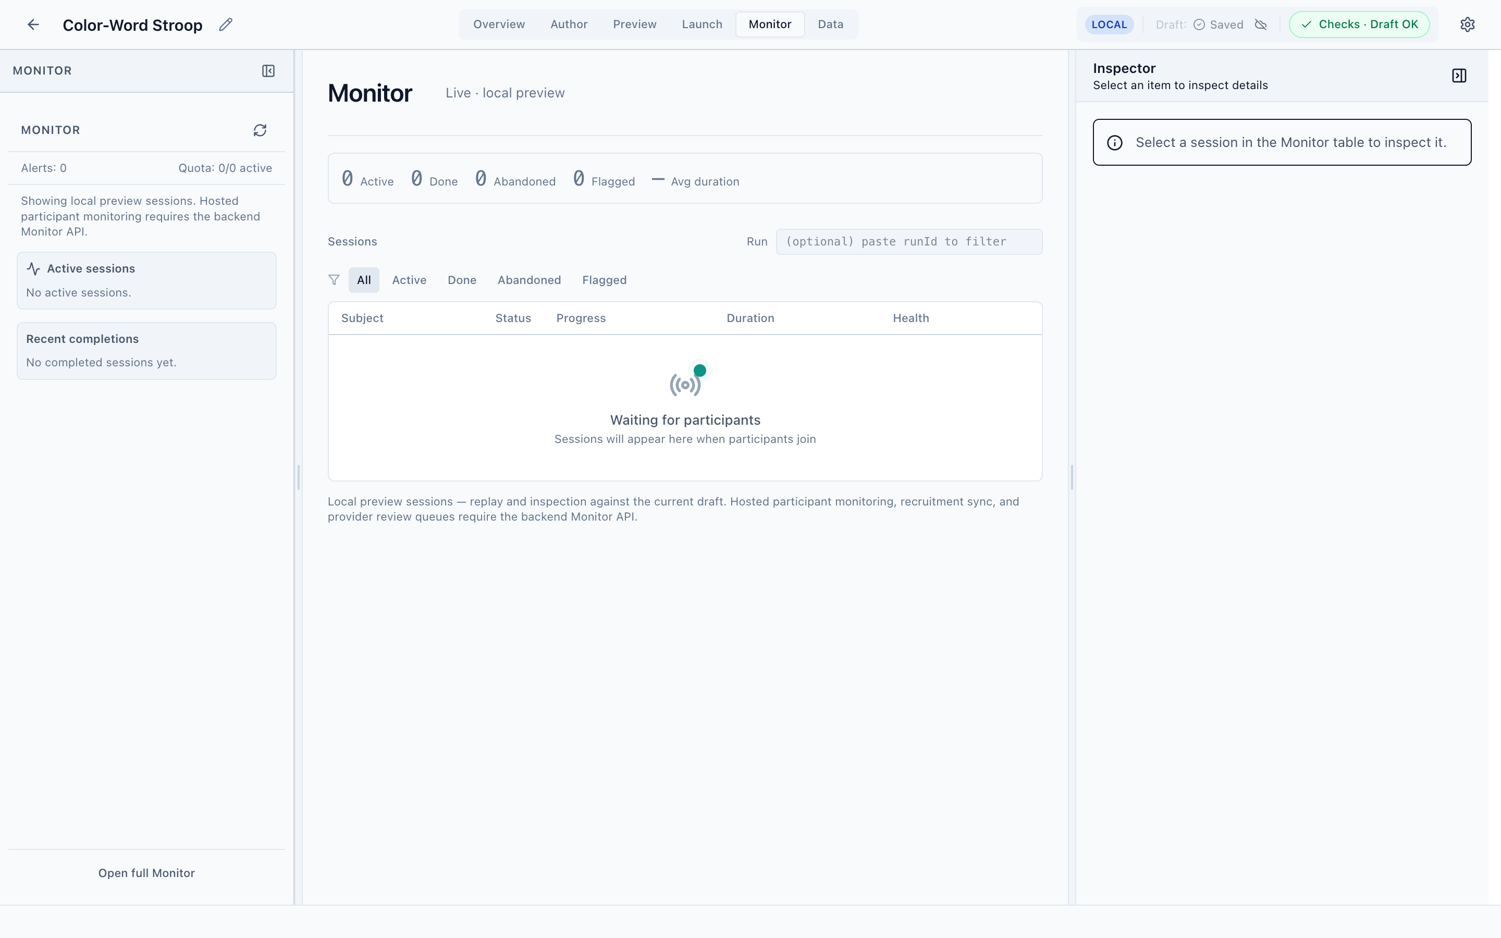1501x938 pixels.
Task: Filter sessions by Flagged
Action: coord(604,280)
